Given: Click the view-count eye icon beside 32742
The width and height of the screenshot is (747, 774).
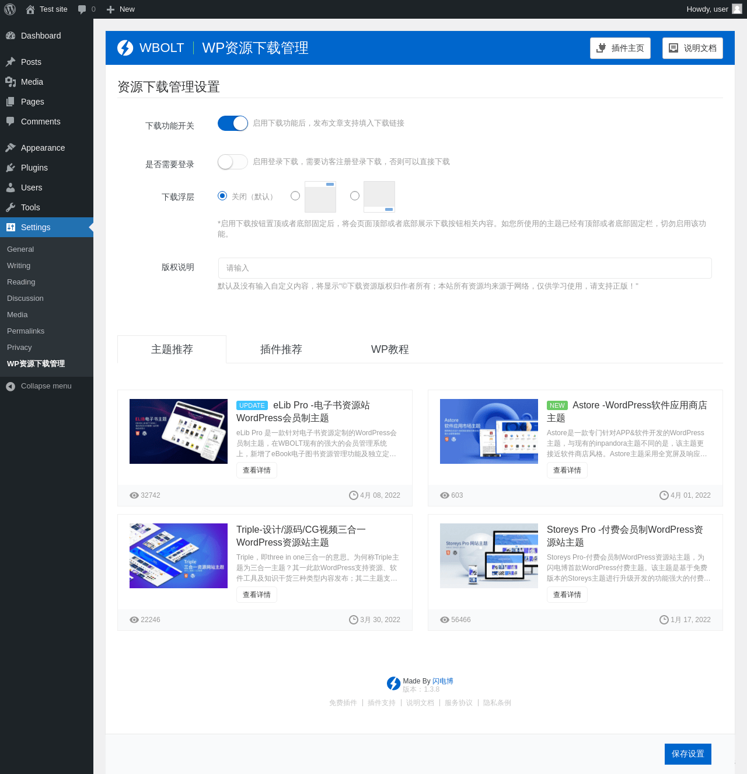Looking at the screenshot, I should click(x=134, y=495).
